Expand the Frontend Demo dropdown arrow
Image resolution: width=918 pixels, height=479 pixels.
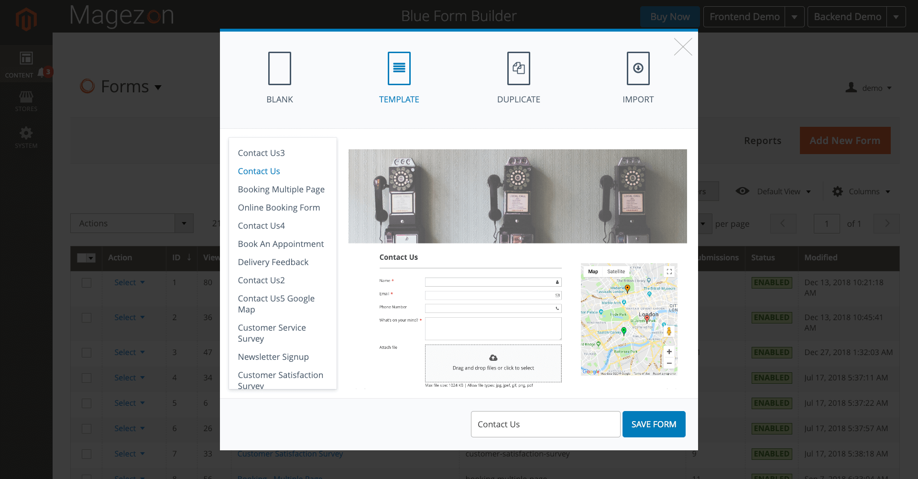coord(795,17)
